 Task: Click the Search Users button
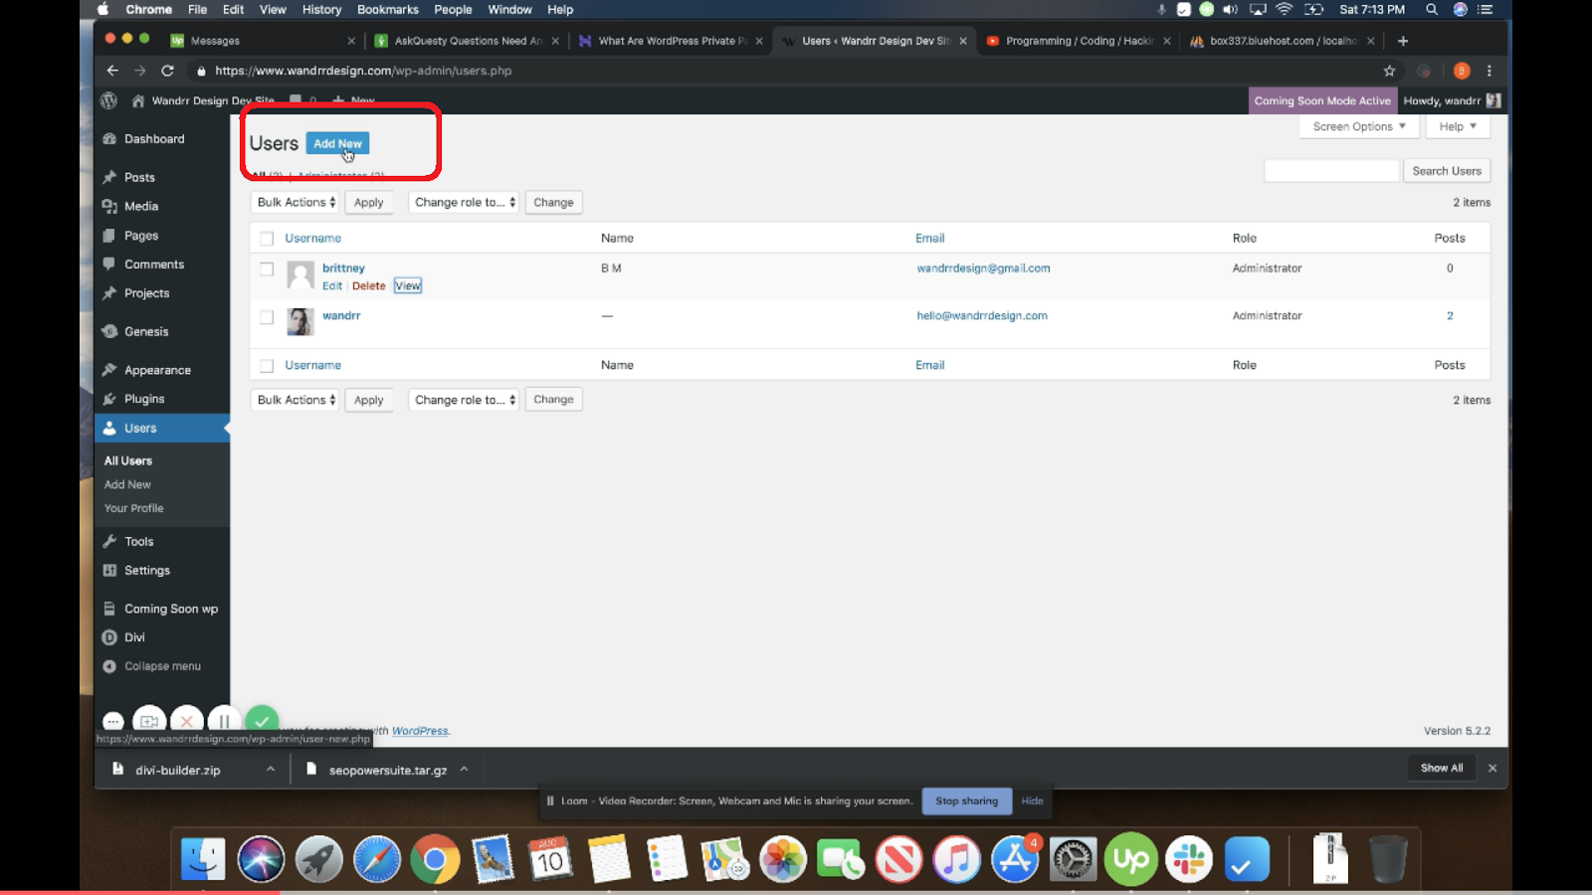[1446, 170]
